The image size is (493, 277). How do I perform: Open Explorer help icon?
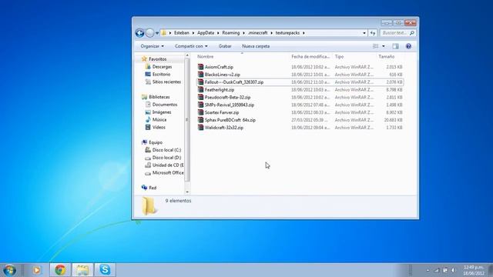(408, 46)
